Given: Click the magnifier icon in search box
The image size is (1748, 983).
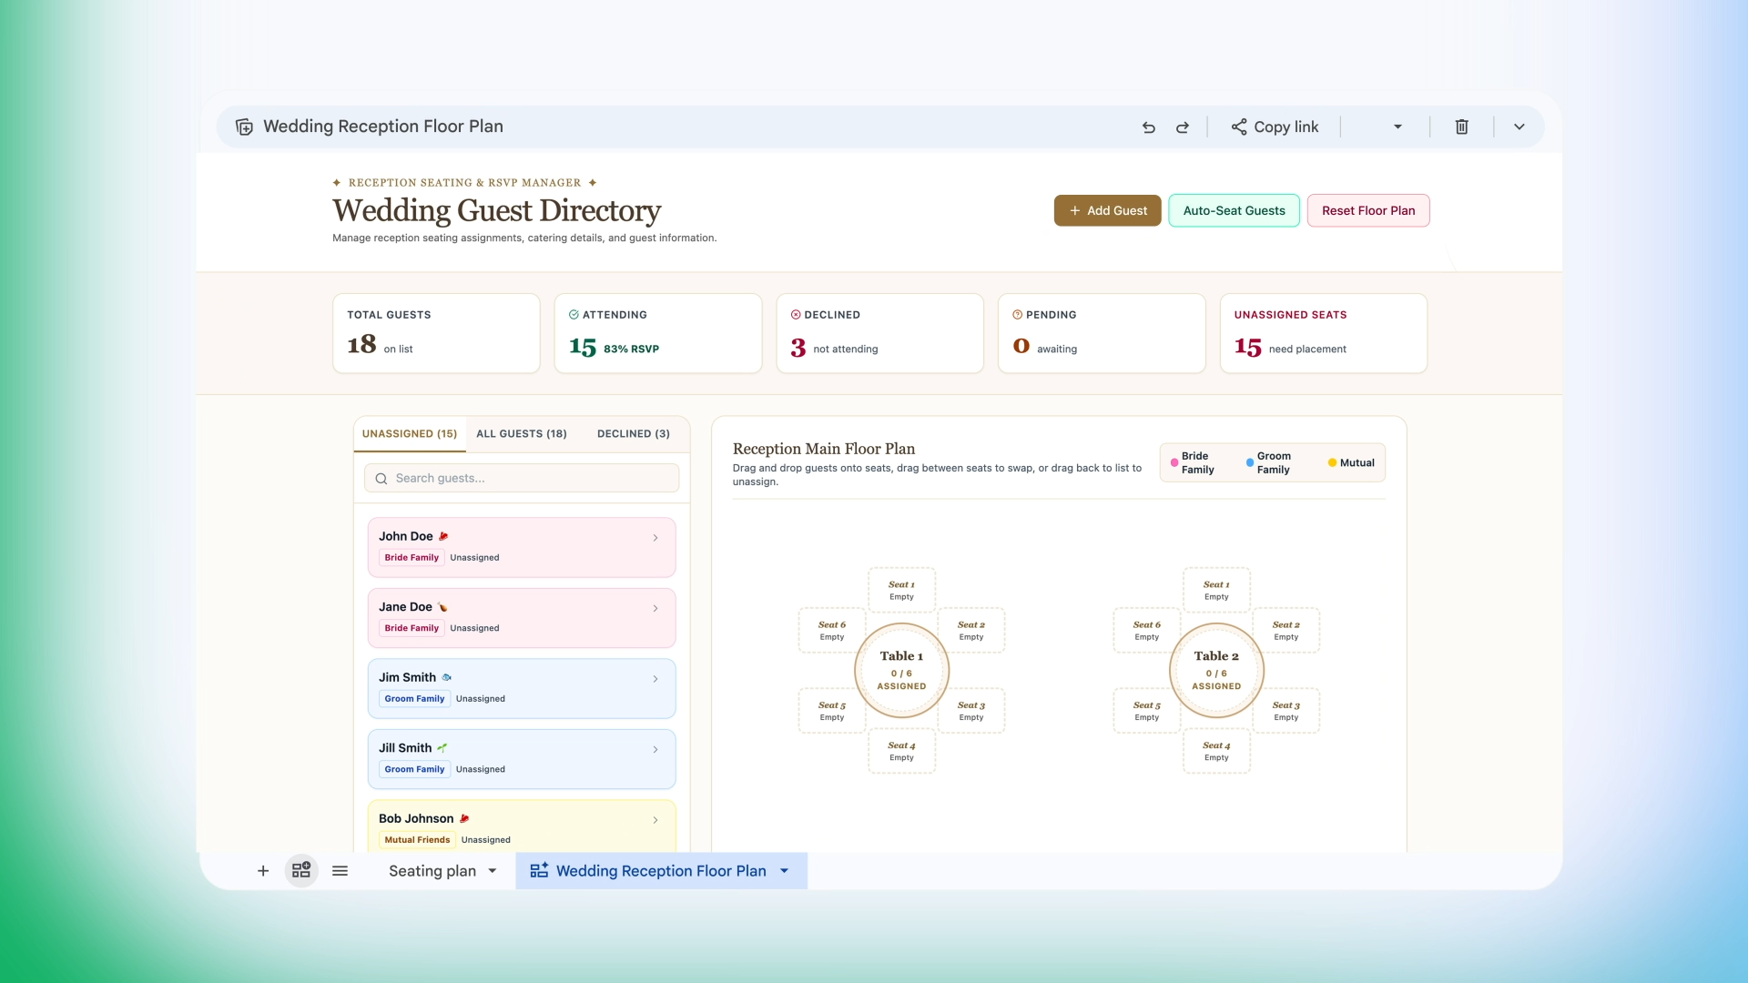Looking at the screenshot, I should (381, 479).
